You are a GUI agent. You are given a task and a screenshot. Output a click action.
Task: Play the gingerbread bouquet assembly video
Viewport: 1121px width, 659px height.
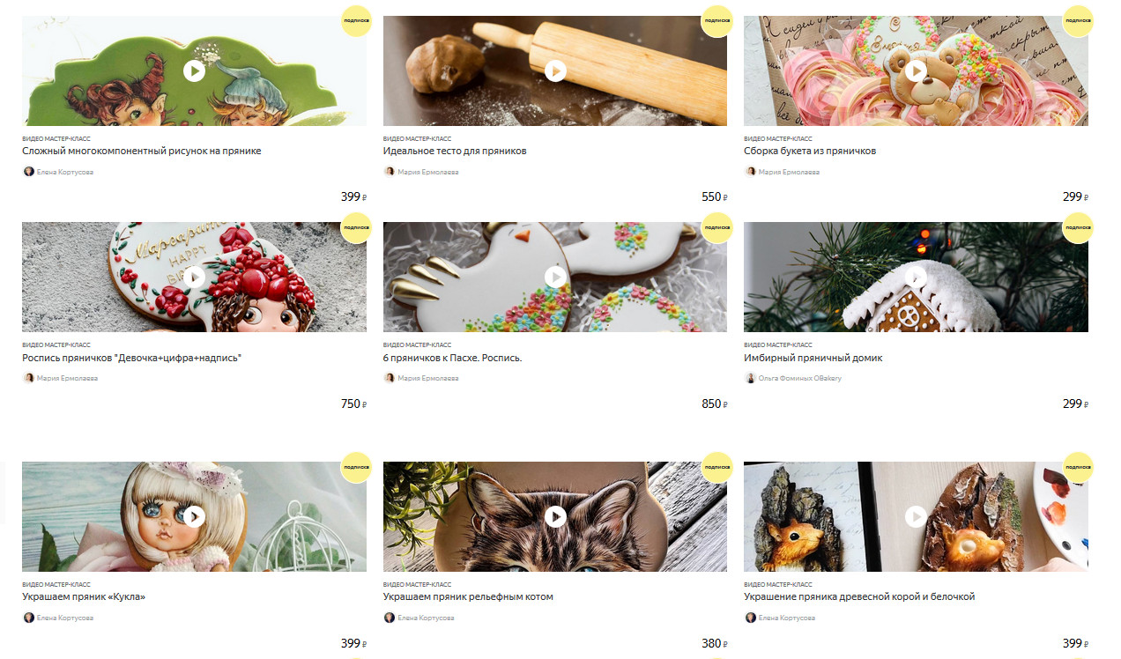click(x=916, y=70)
